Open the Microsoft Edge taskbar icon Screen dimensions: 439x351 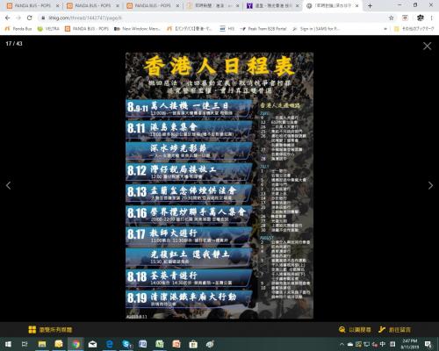(x=110, y=344)
